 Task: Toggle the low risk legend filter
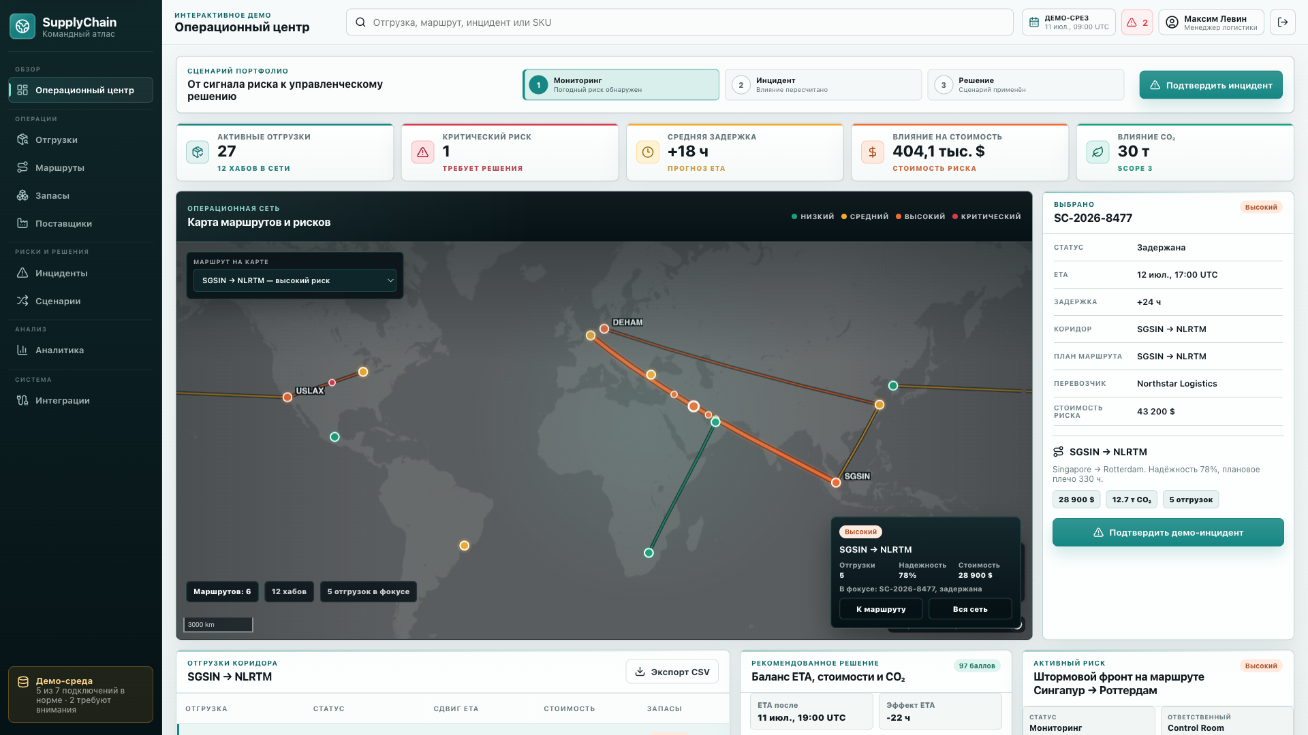point(813,216)
